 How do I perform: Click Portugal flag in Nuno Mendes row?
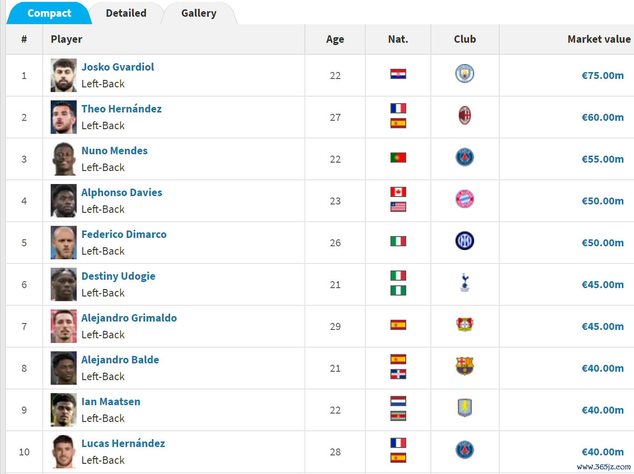pos(398,158)
